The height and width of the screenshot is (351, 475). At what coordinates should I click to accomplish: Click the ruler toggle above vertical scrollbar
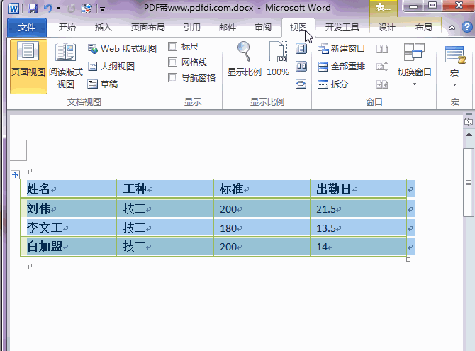[x=469, y=121]
